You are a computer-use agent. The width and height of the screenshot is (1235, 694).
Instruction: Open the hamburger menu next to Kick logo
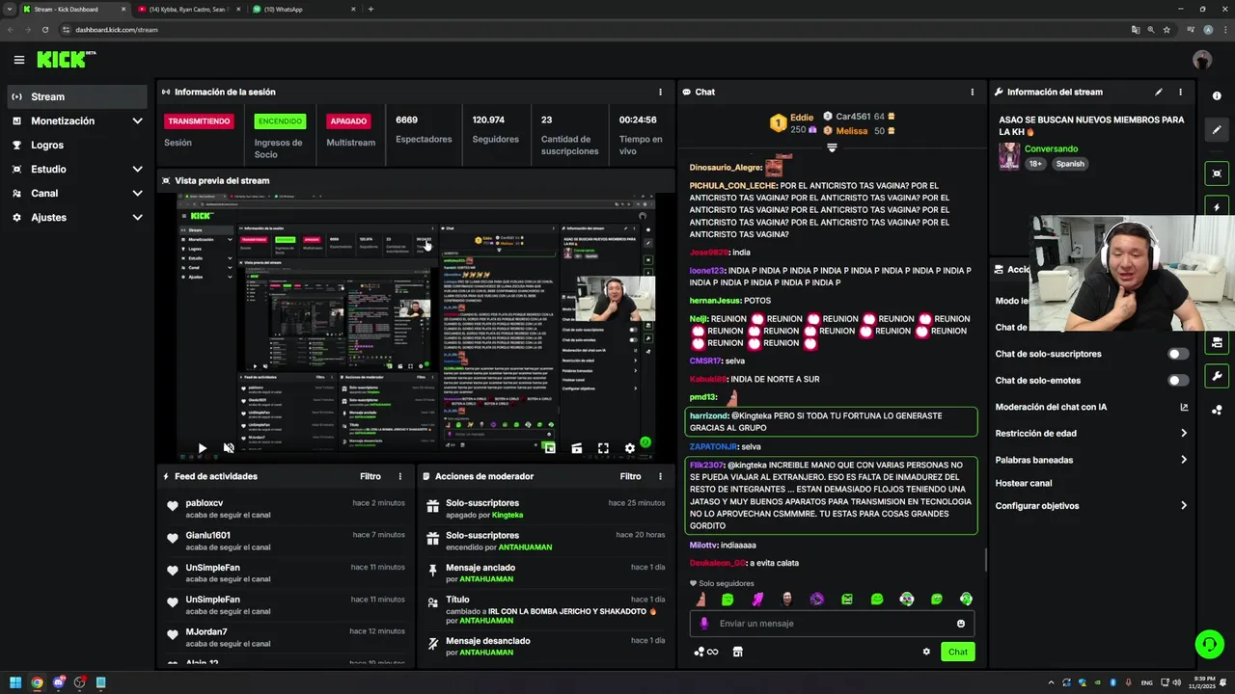point(19,60)
